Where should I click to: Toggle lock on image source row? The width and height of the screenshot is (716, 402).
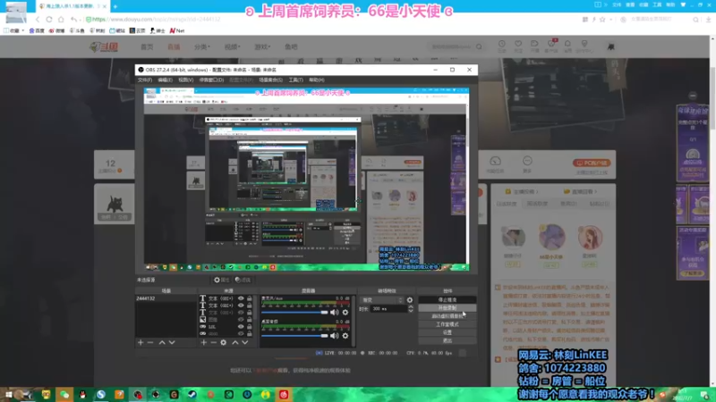tap(250, 320)
